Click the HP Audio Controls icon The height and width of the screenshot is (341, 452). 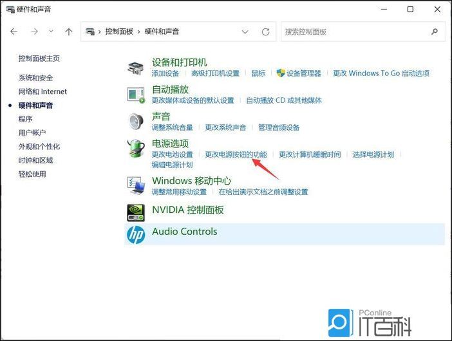[x=135, y=235]
